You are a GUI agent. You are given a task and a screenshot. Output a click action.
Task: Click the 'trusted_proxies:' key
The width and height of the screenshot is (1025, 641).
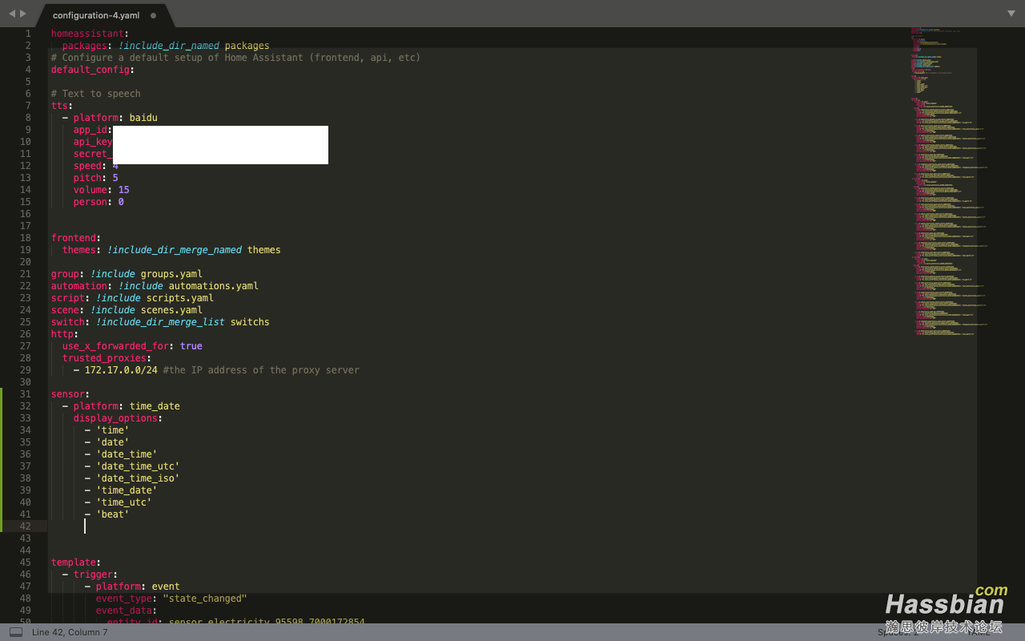(107, 358)
